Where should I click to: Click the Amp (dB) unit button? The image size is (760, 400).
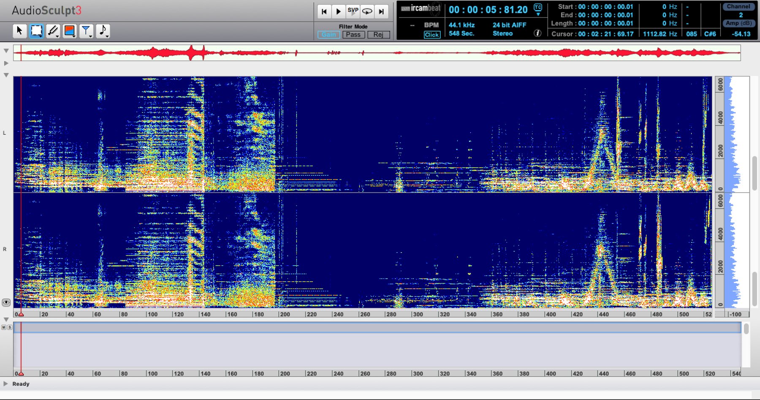[x=738, y=23]
